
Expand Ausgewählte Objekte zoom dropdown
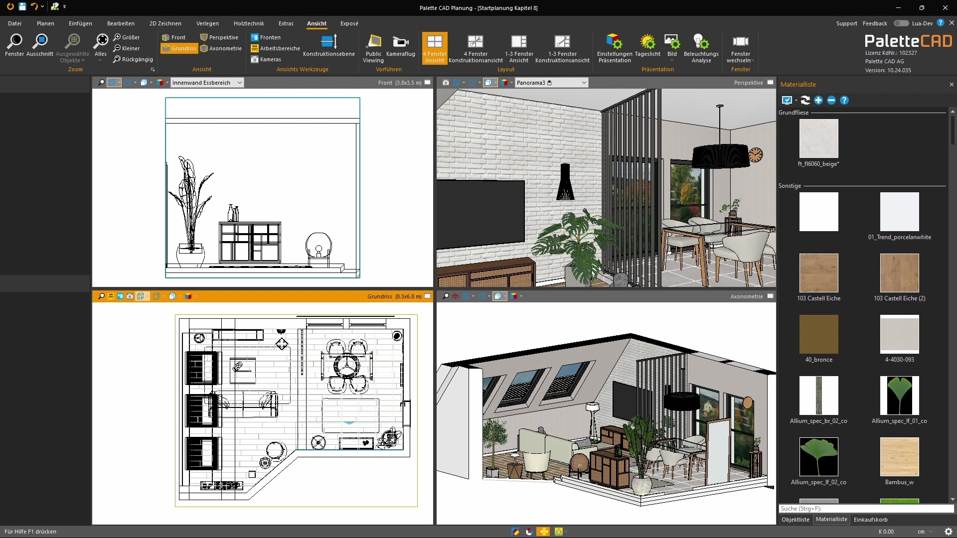click(73, 48)
